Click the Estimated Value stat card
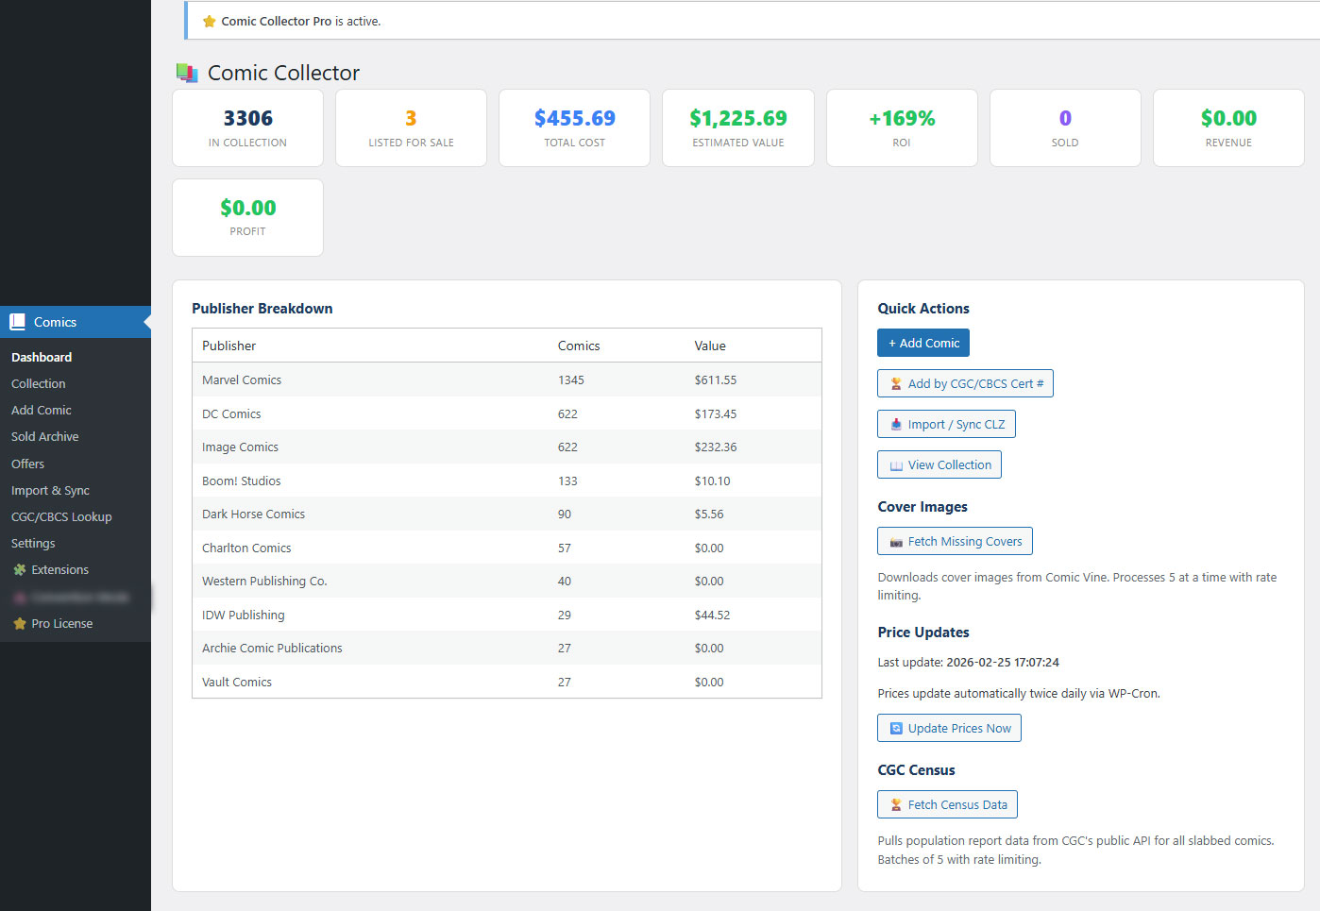This screenshot has height=911, width=1320. coord(737,128)
